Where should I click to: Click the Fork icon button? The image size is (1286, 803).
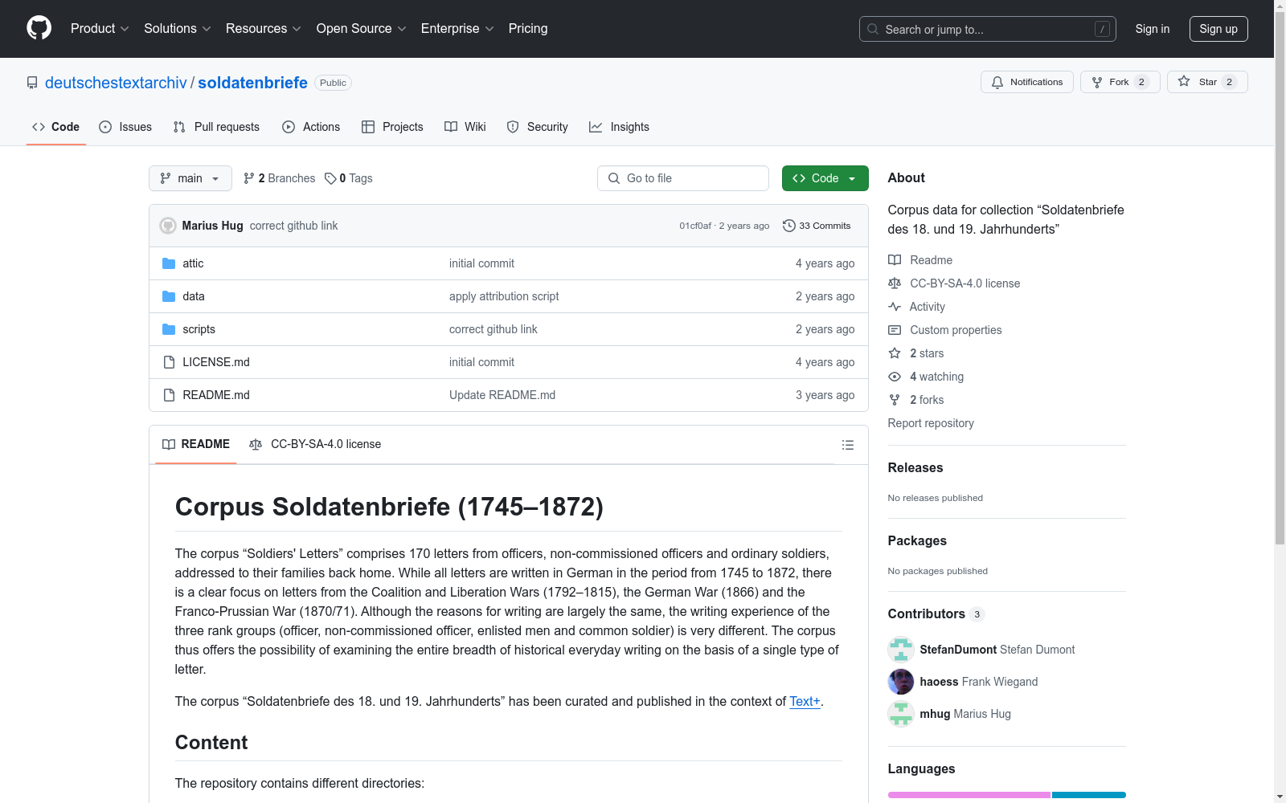click(1097, 82)
